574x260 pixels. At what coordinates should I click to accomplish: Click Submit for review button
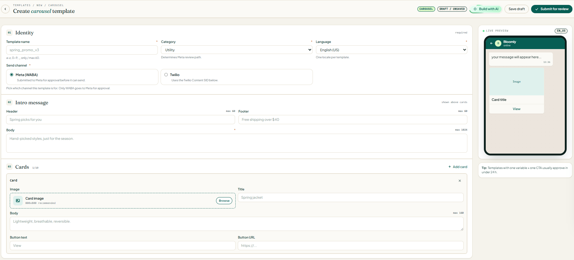click(552, 9)
